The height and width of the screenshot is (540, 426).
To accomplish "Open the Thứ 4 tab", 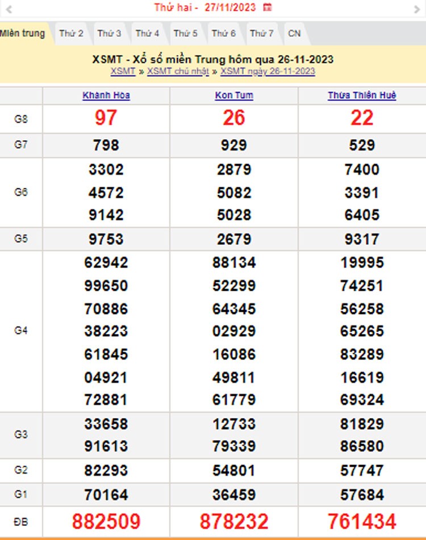I will pyautogui.click(x=147, y=34).
